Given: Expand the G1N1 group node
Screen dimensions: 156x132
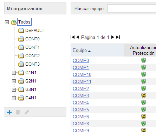Looking at the screenshot, I should (14, 73).
